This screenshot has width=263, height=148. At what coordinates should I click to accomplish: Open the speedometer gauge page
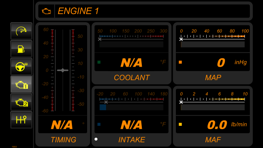tap(21, 31)
